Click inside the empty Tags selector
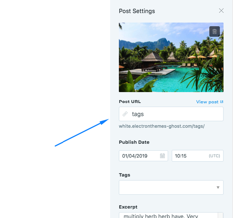 click(171, 187)
